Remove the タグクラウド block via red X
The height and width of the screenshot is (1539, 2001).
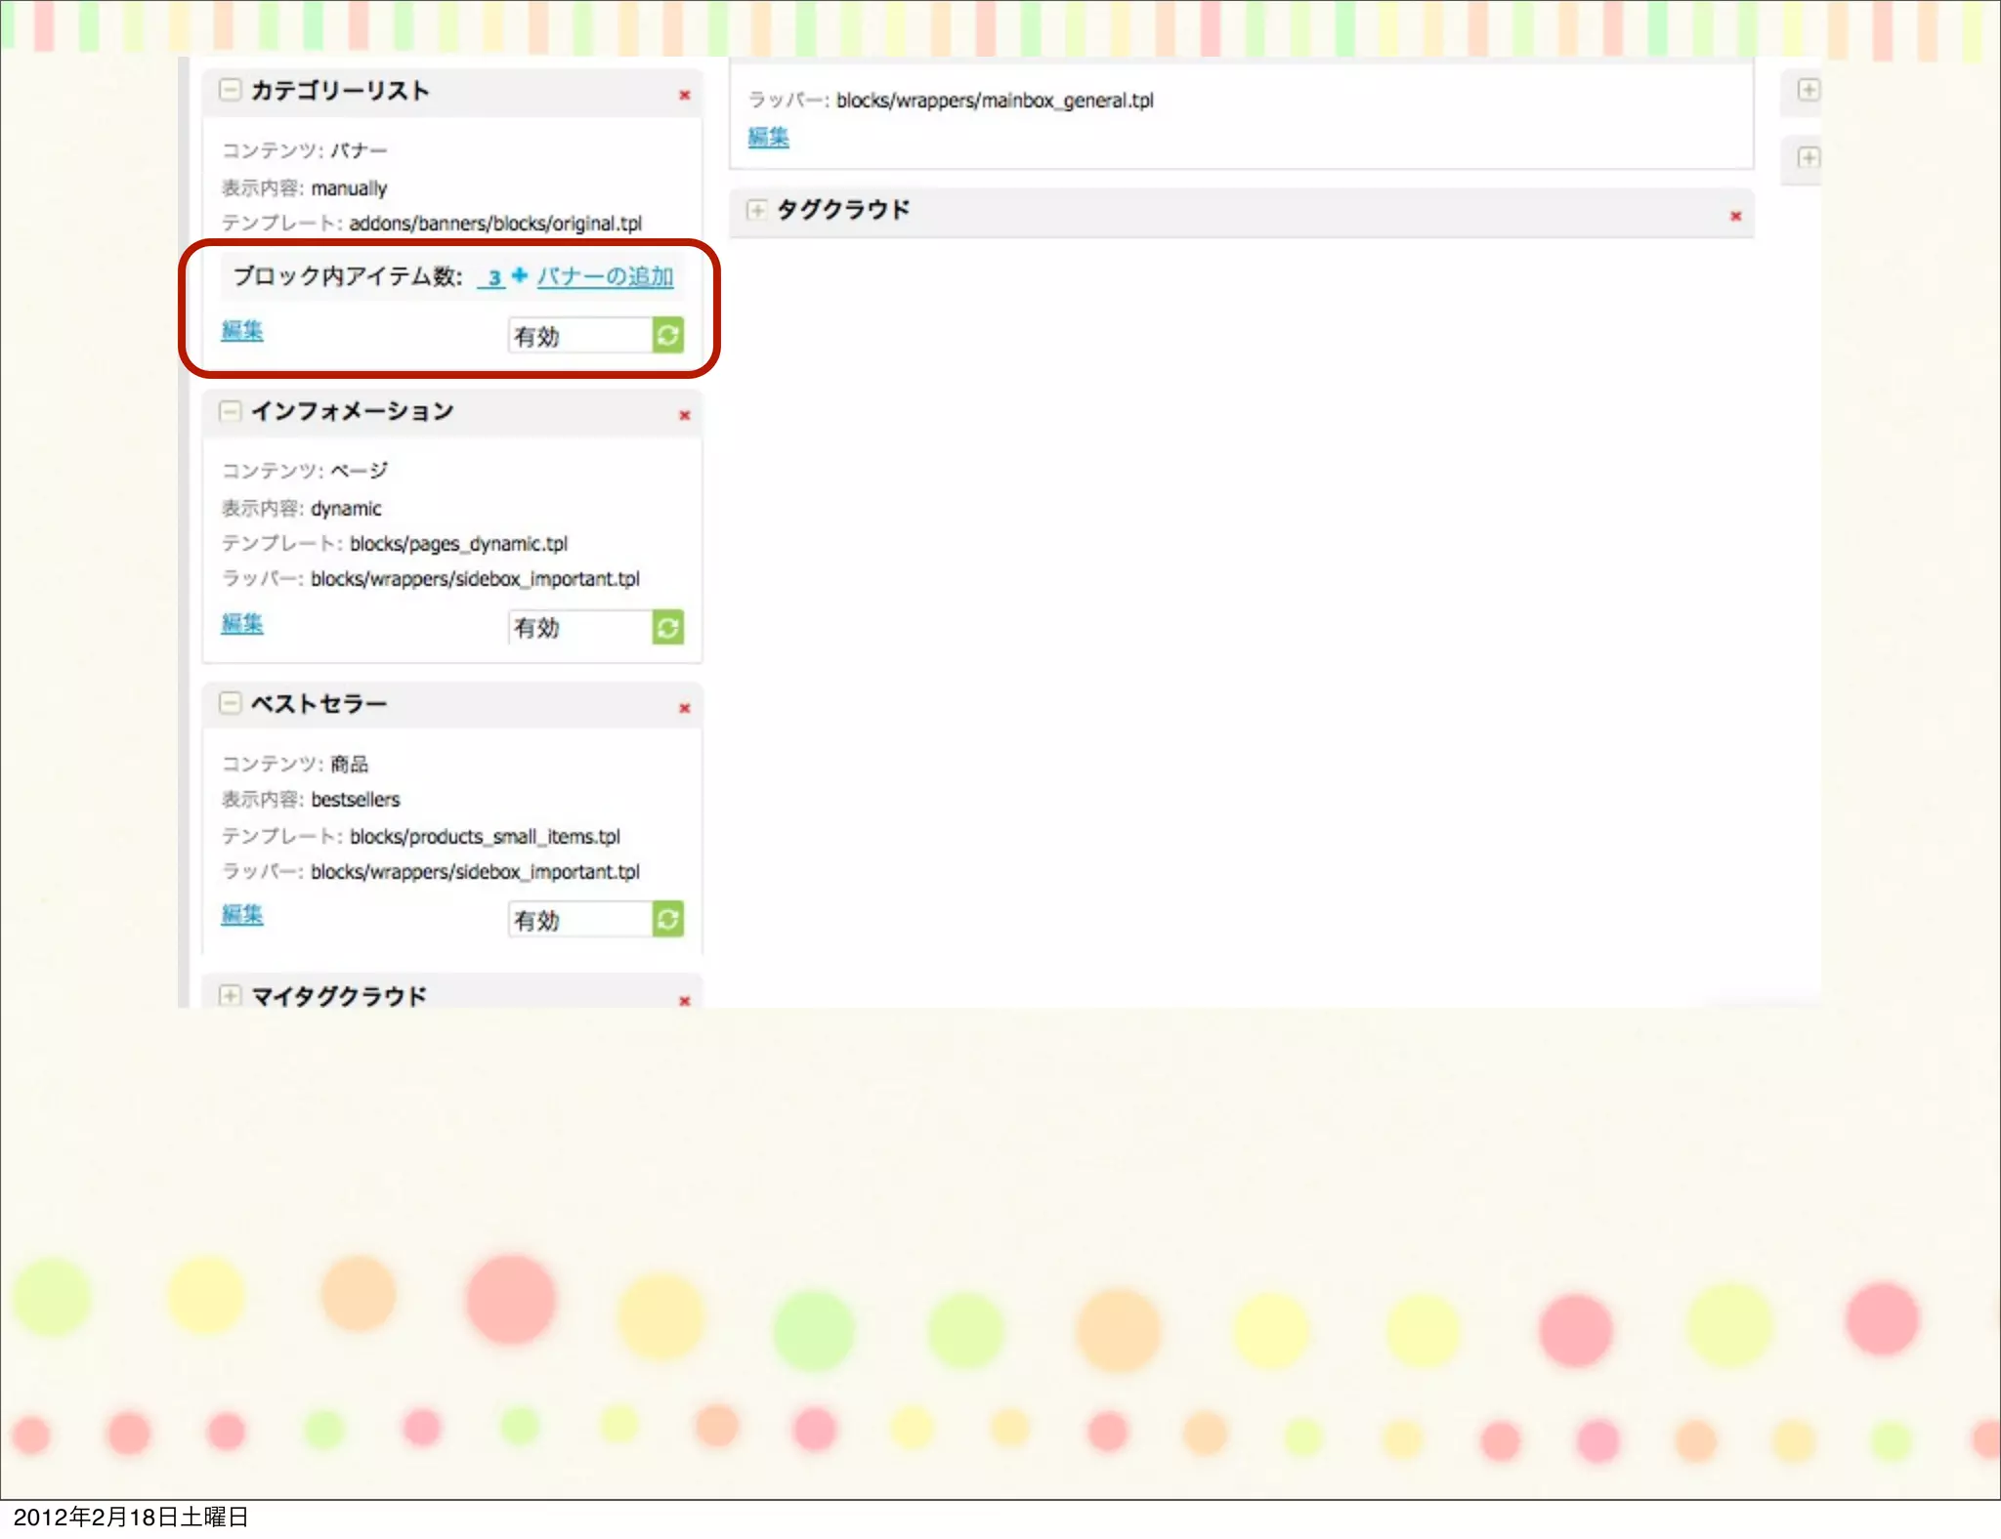point(1736,216)
